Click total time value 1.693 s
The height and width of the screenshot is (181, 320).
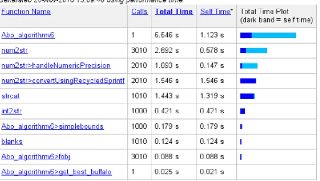pyautogui.click(x=166, y=65)
